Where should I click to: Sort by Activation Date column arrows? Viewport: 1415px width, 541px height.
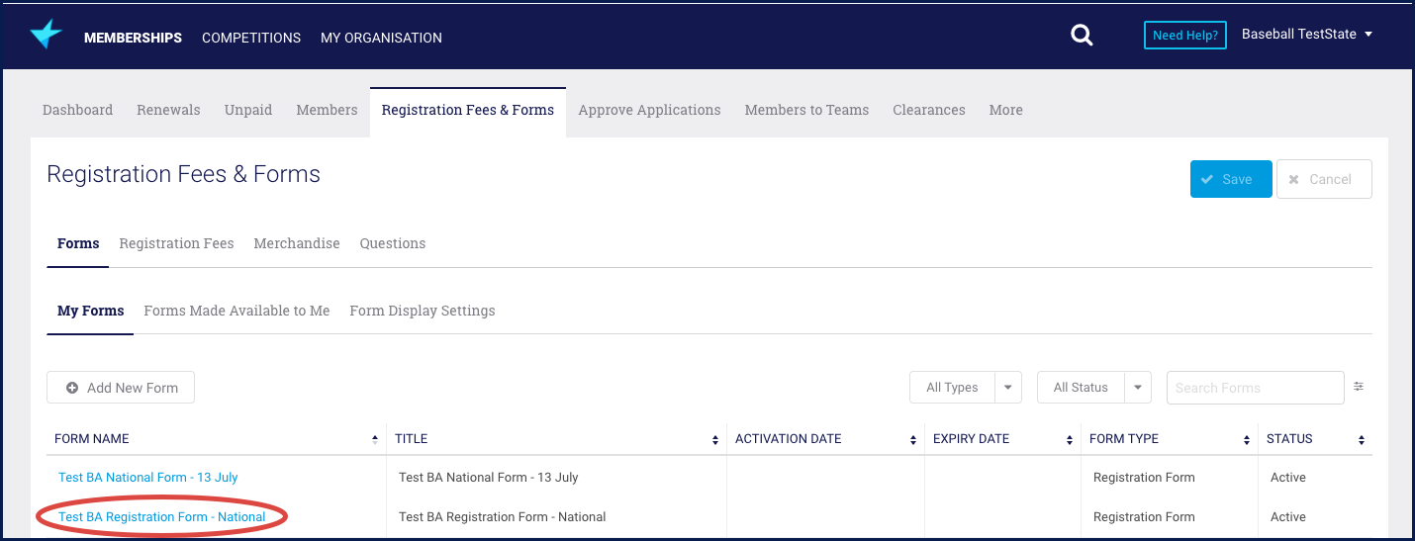(912, 440)
